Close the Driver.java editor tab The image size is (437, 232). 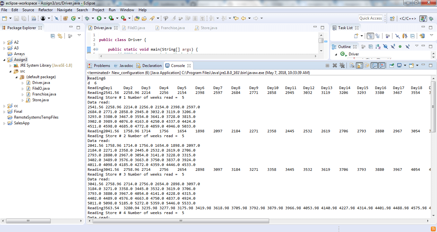coord(116,28)
